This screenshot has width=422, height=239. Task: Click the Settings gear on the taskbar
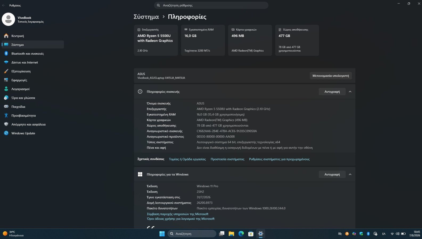click(x=261, y=234)
